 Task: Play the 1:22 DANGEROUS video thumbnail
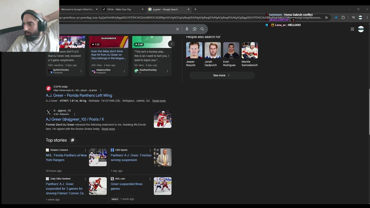tap(109, 42)
